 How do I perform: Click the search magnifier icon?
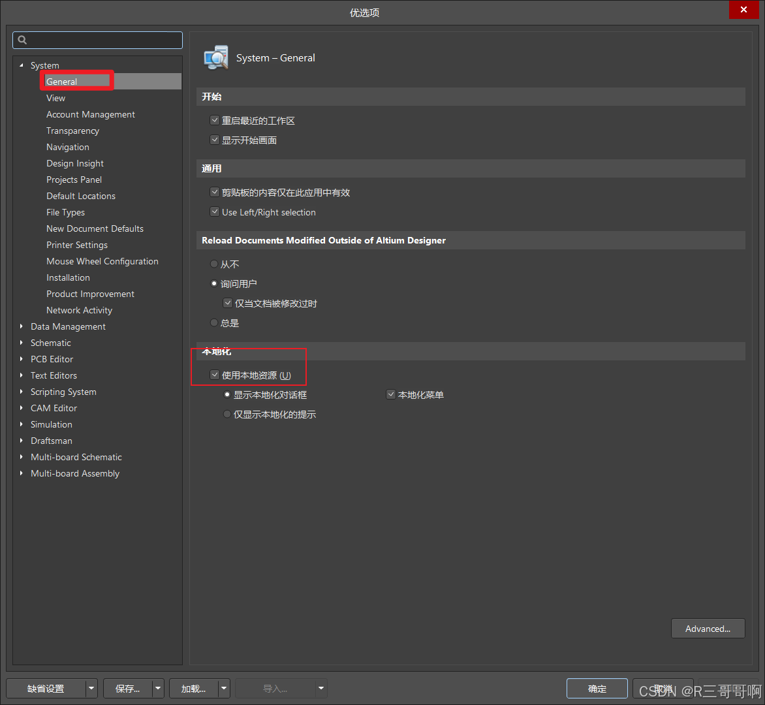click(22, 40)
